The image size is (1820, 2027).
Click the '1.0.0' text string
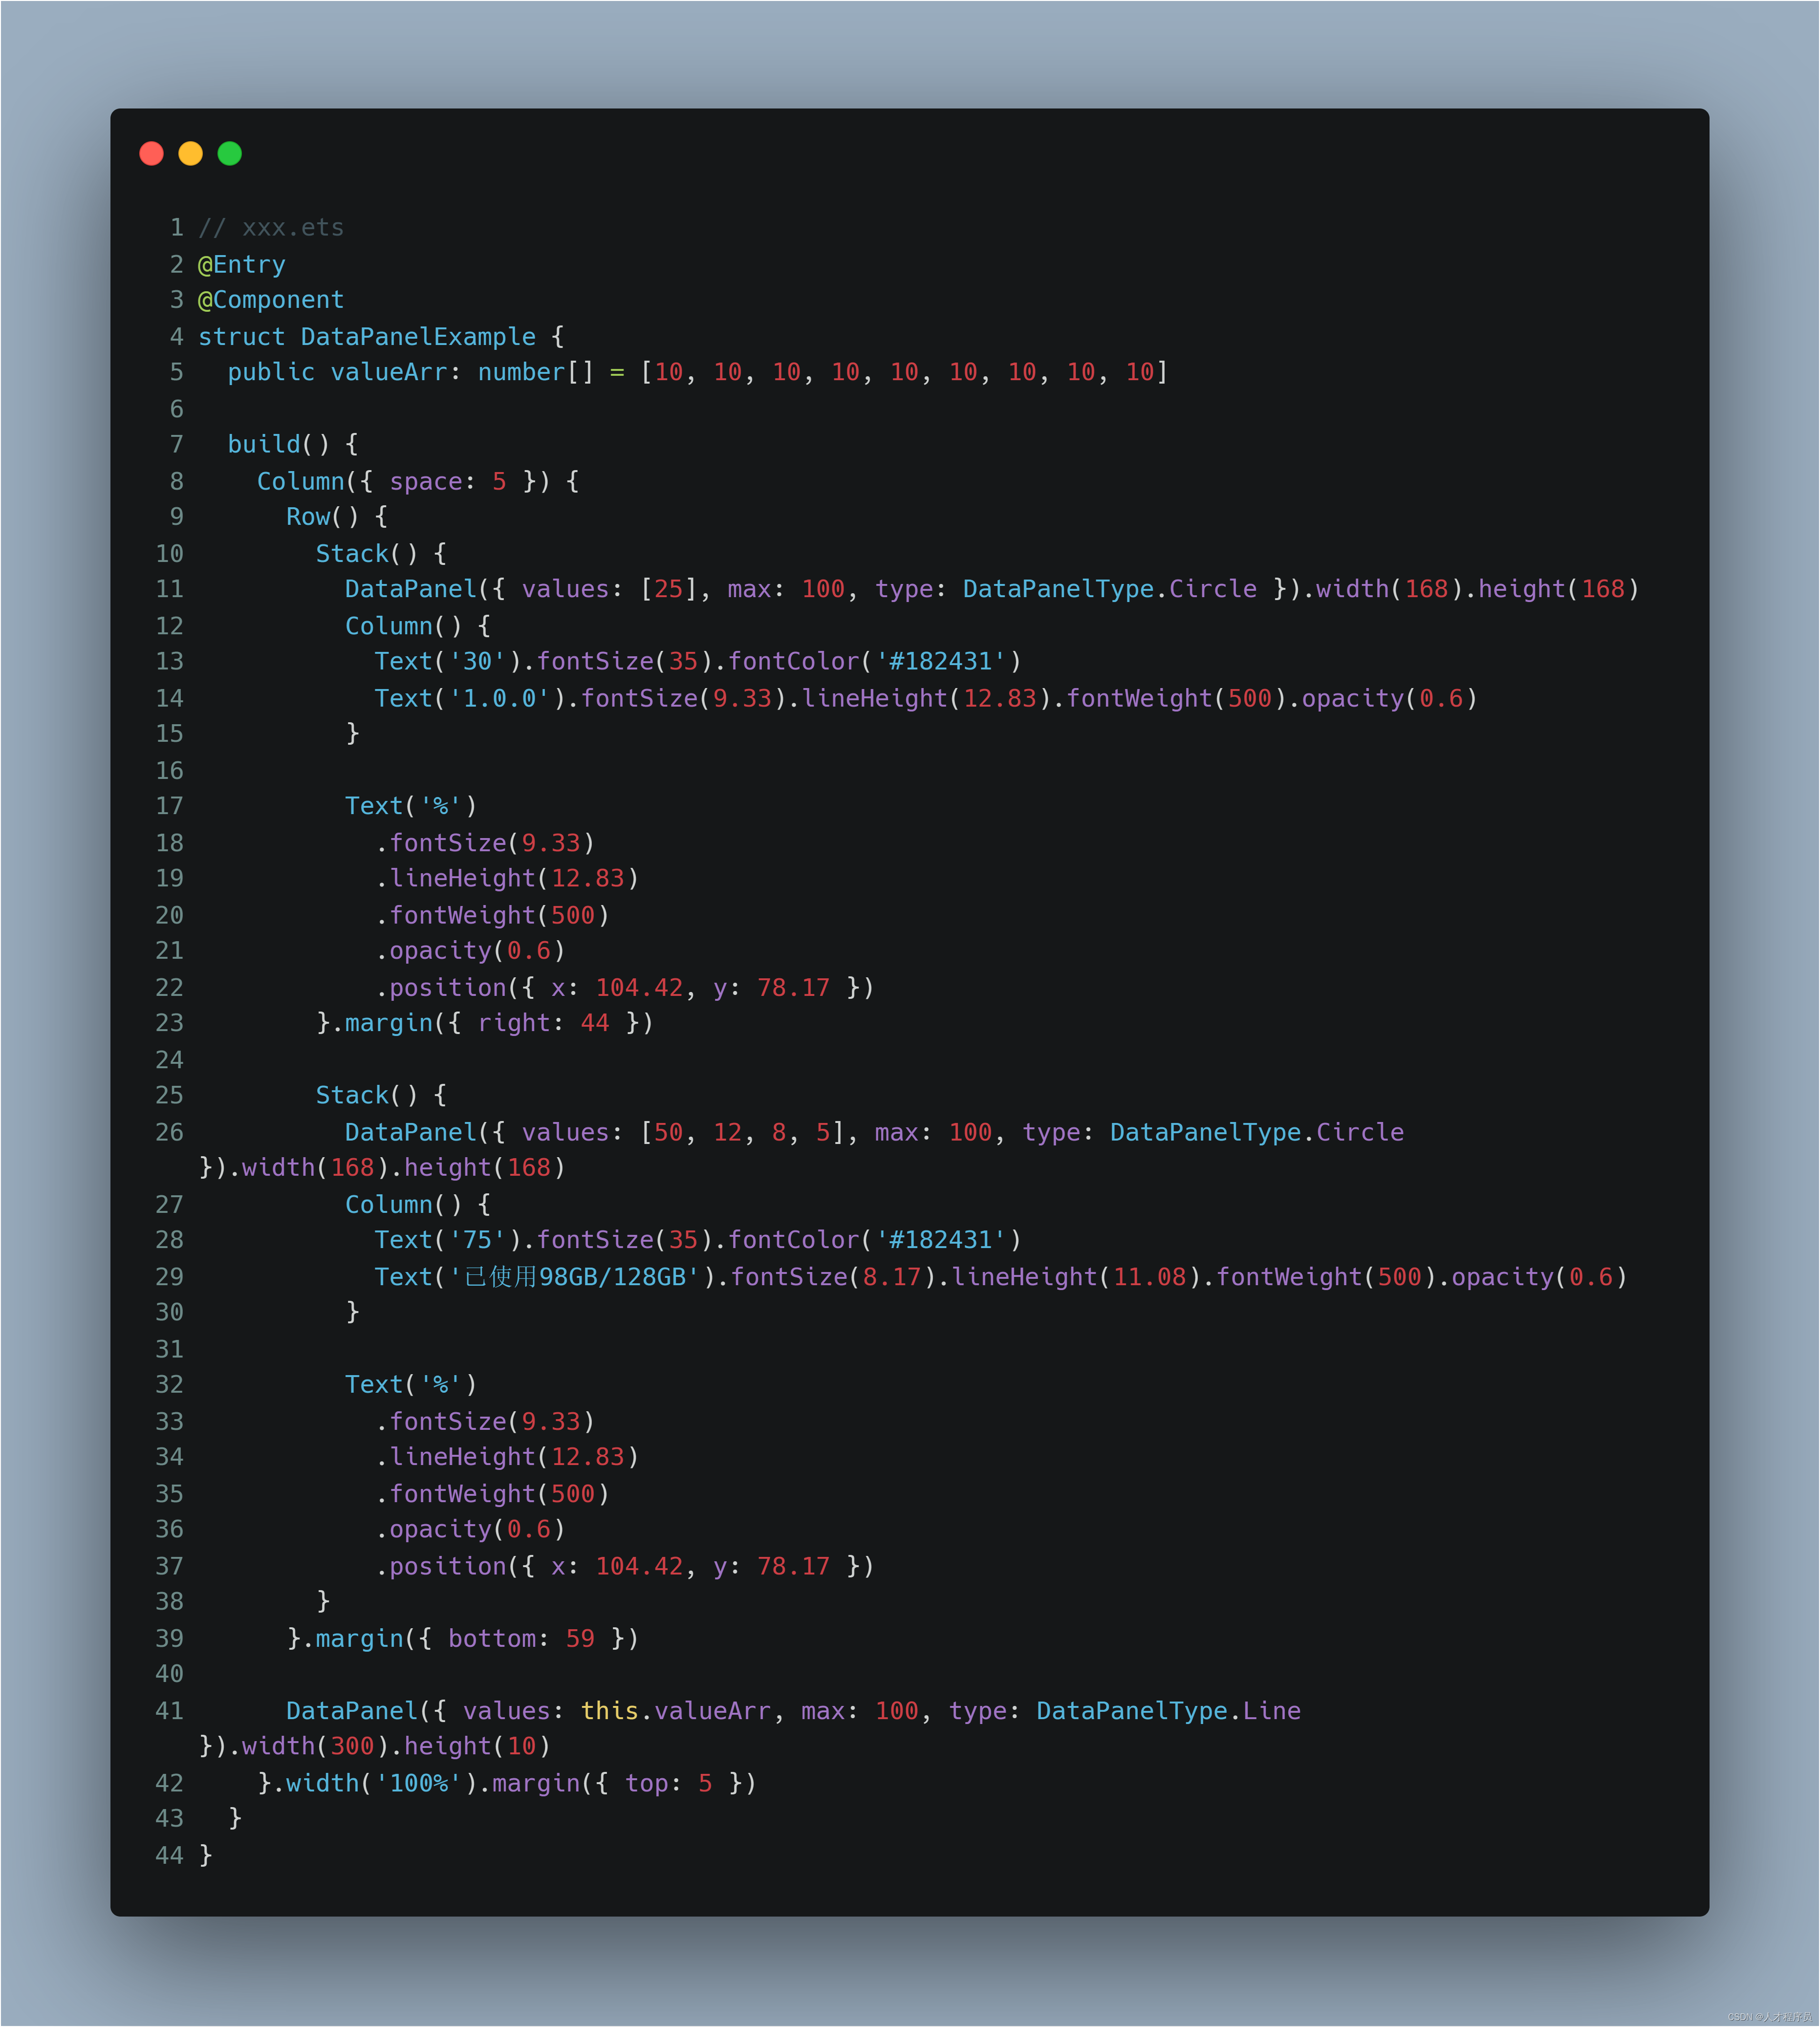499,698
